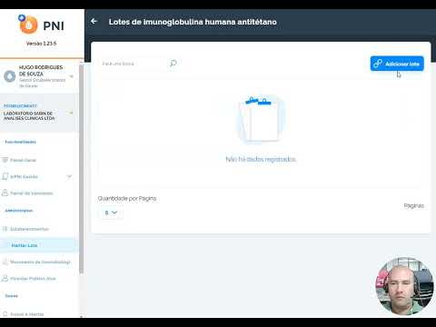Click the PNI logo
This screenshot has height=327, width=436.
click(42, 25)
